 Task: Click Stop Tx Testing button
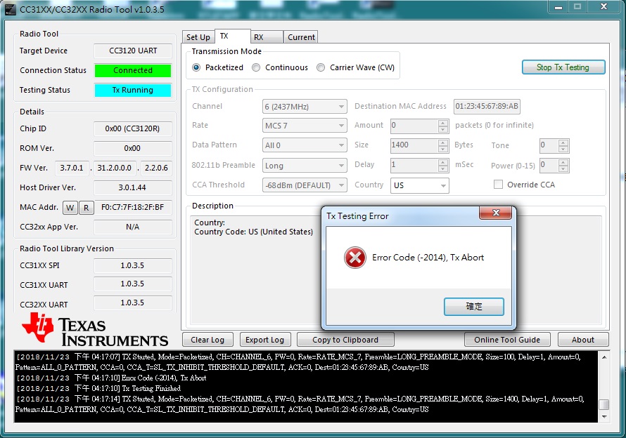tap(563, 67)
